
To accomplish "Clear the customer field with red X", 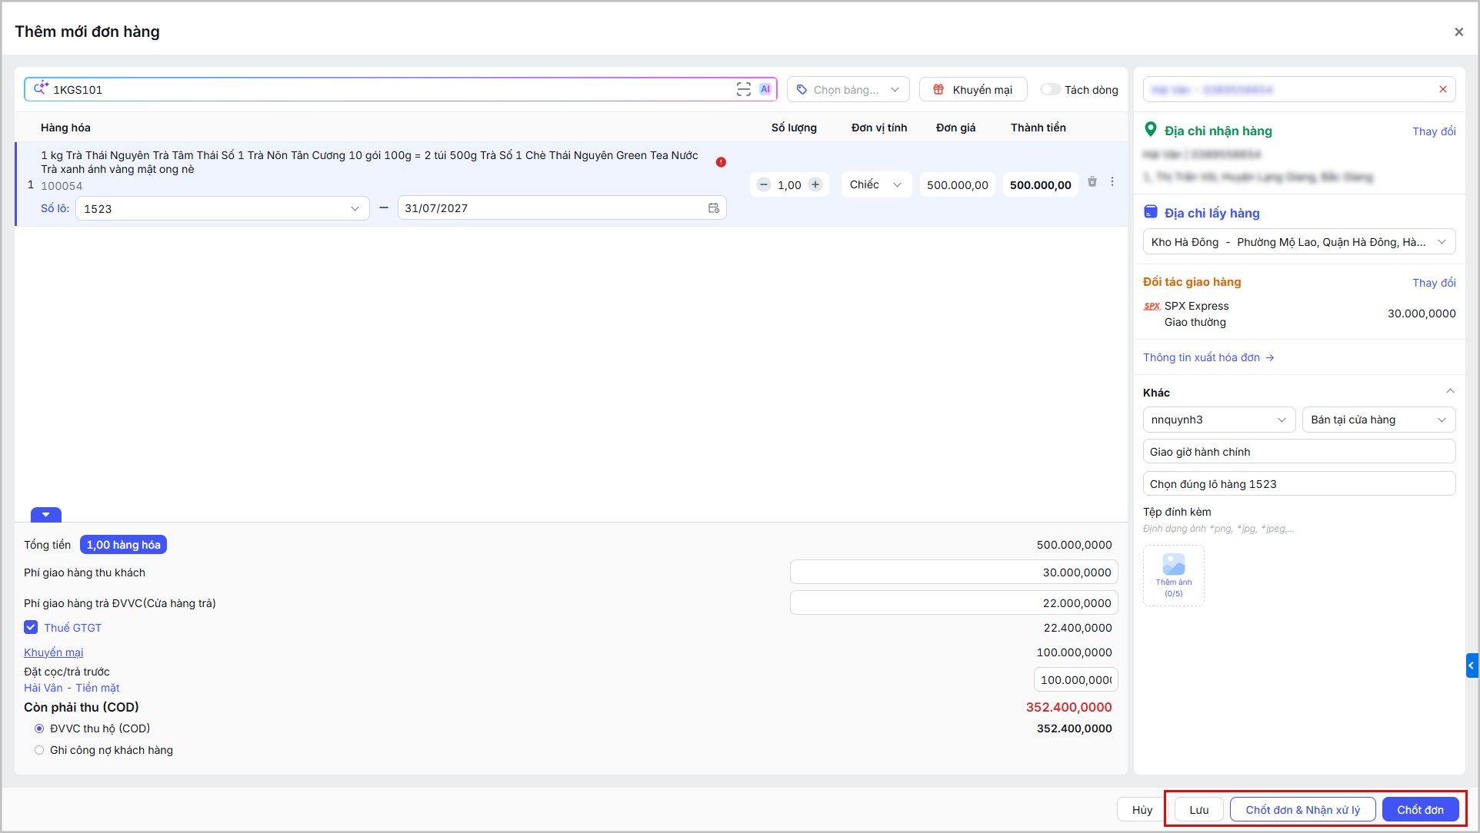I will [x=1443, y=89].
